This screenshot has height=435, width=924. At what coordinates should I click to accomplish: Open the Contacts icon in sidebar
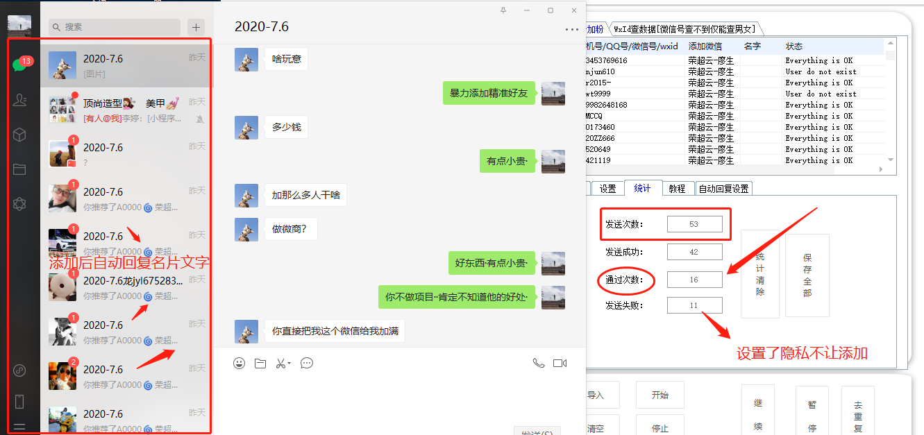click(x=19, y=101)
